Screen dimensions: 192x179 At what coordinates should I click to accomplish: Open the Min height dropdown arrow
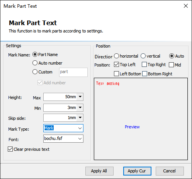[80, 107]
